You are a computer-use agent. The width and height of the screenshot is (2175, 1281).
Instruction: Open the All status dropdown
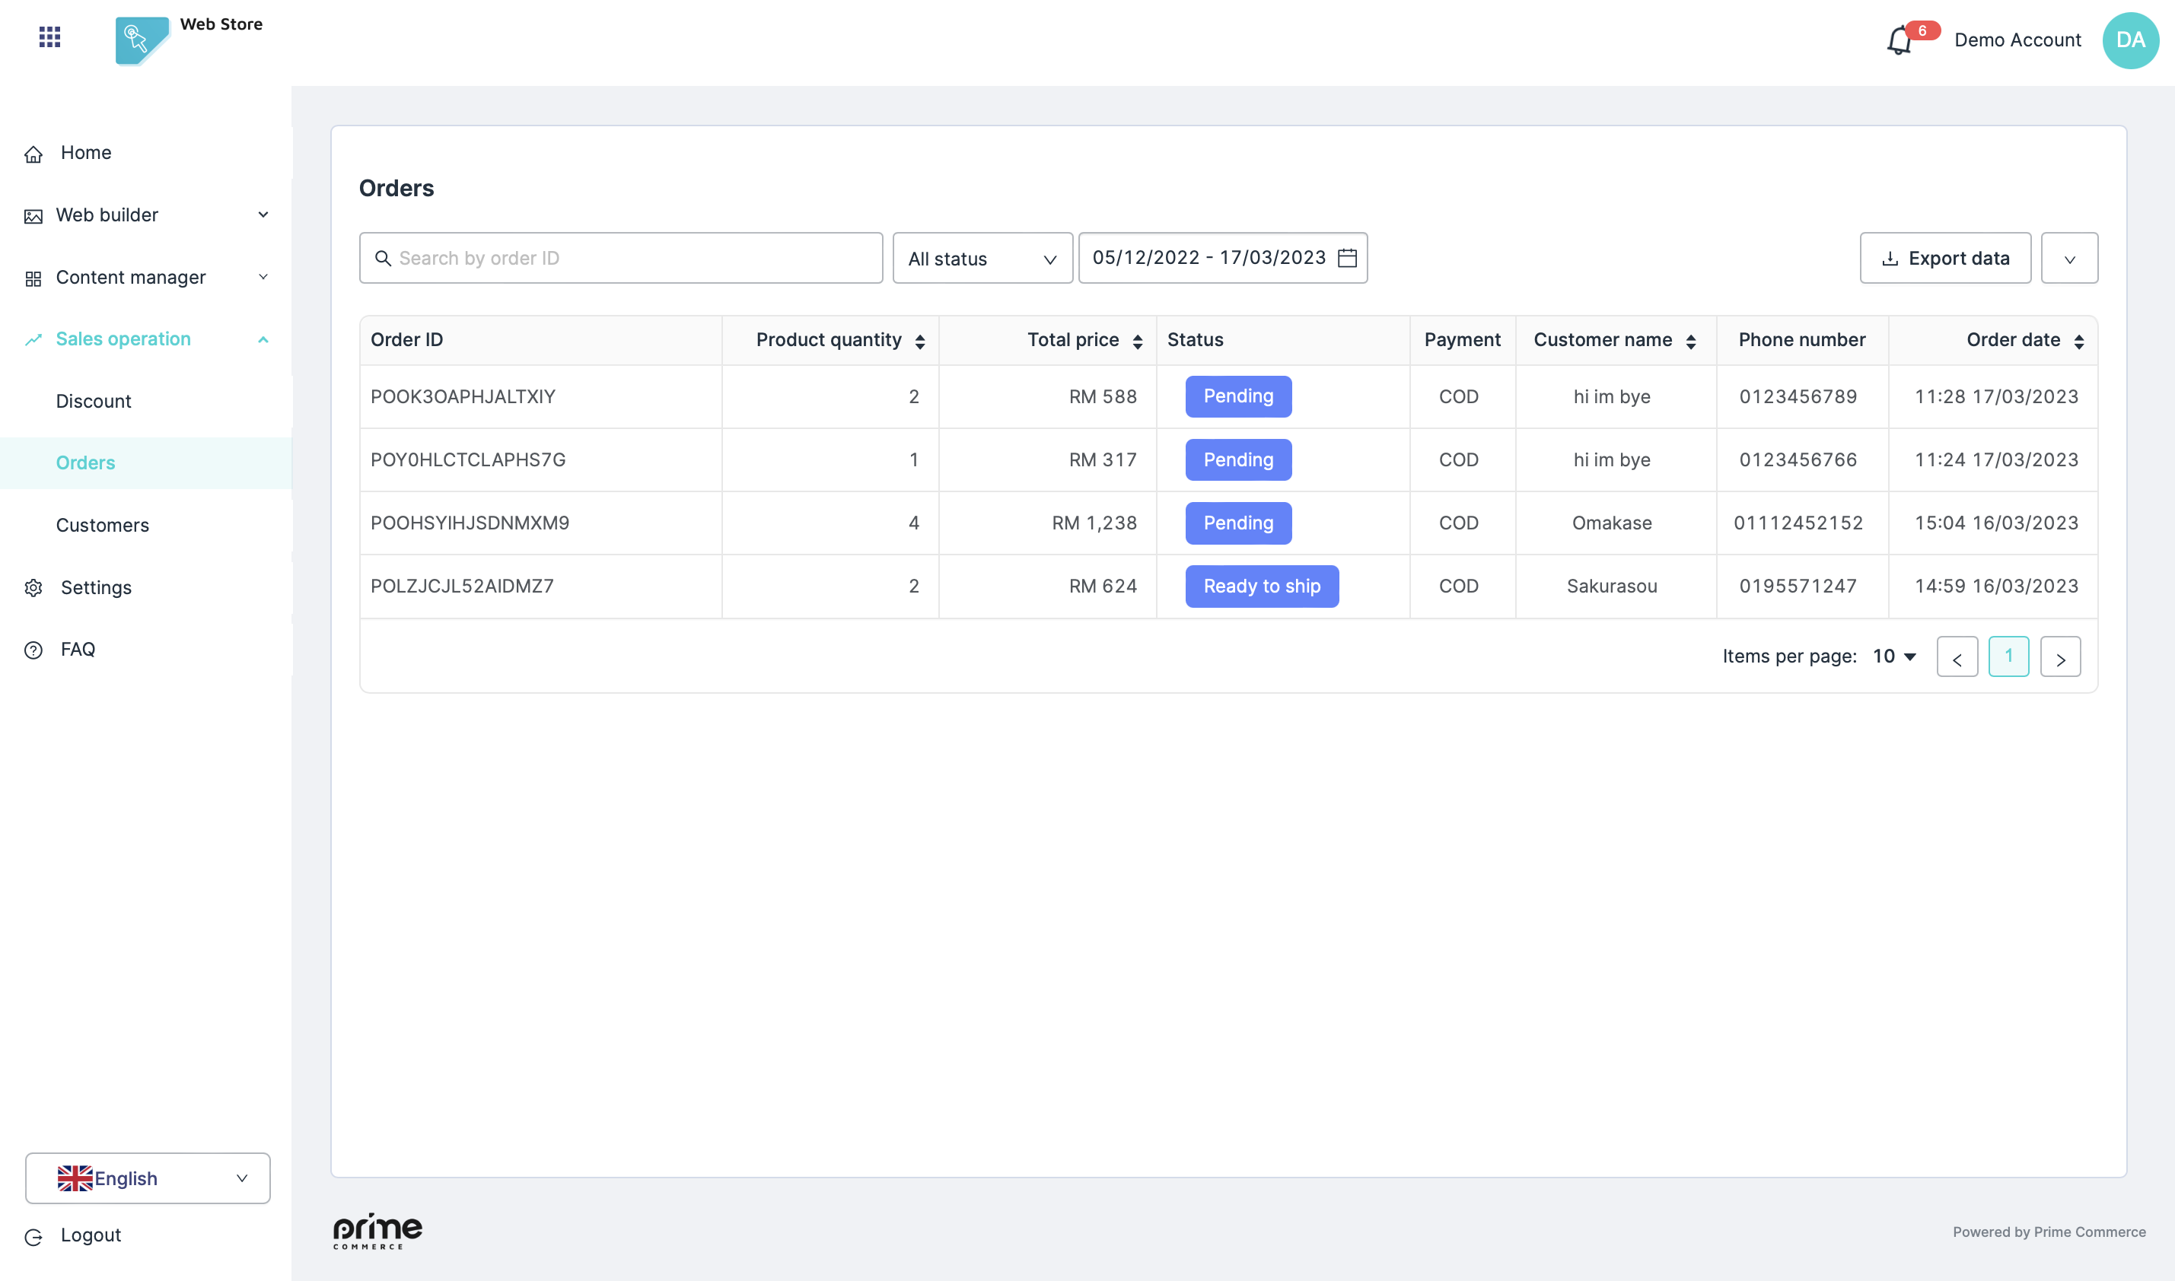tap(982, 259)
